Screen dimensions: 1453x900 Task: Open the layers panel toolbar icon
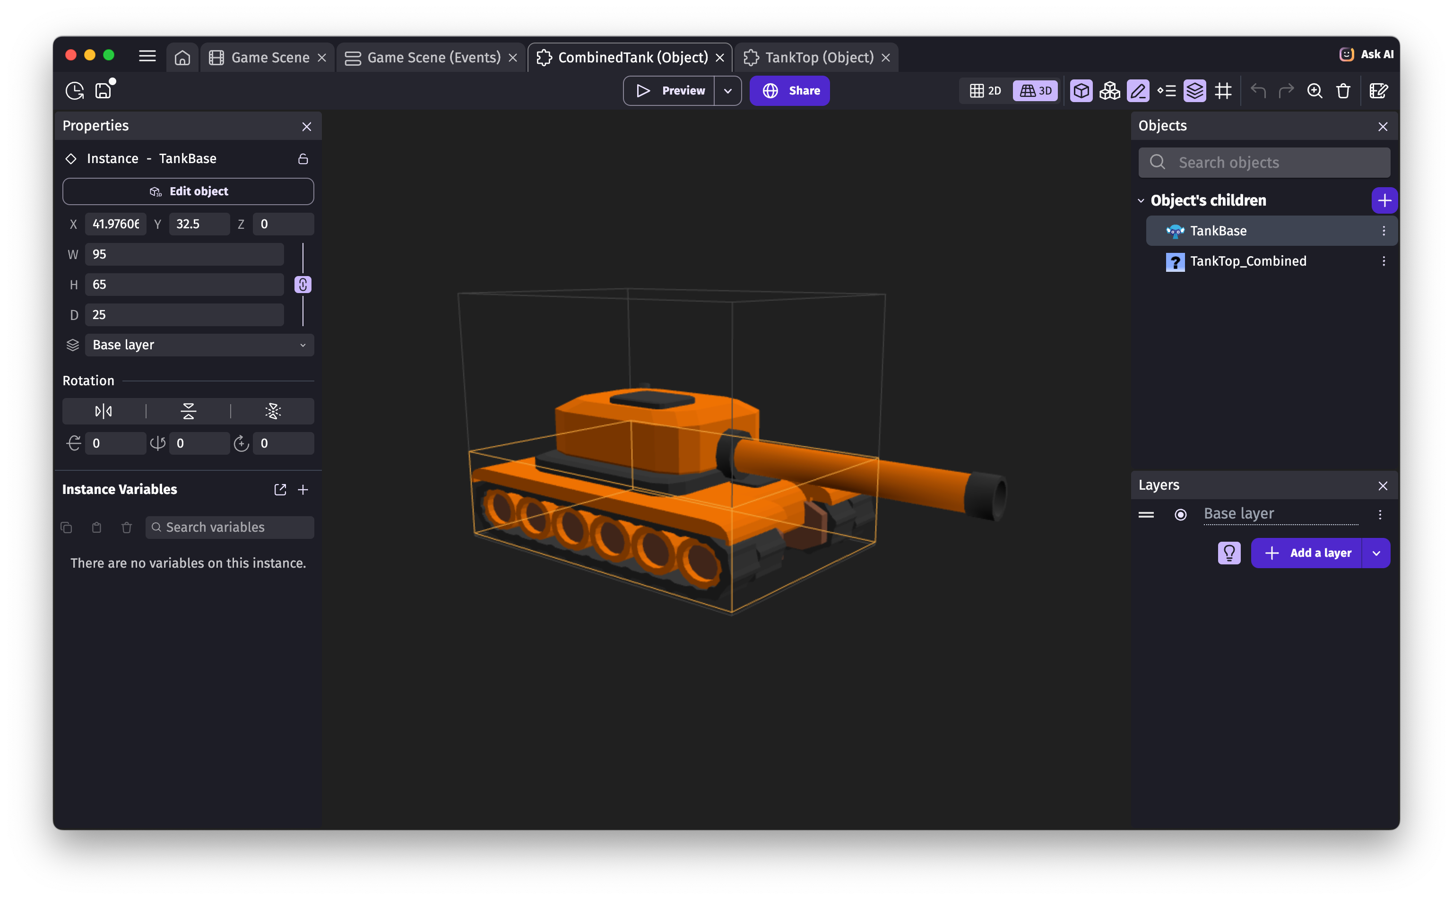(1194, 90)
